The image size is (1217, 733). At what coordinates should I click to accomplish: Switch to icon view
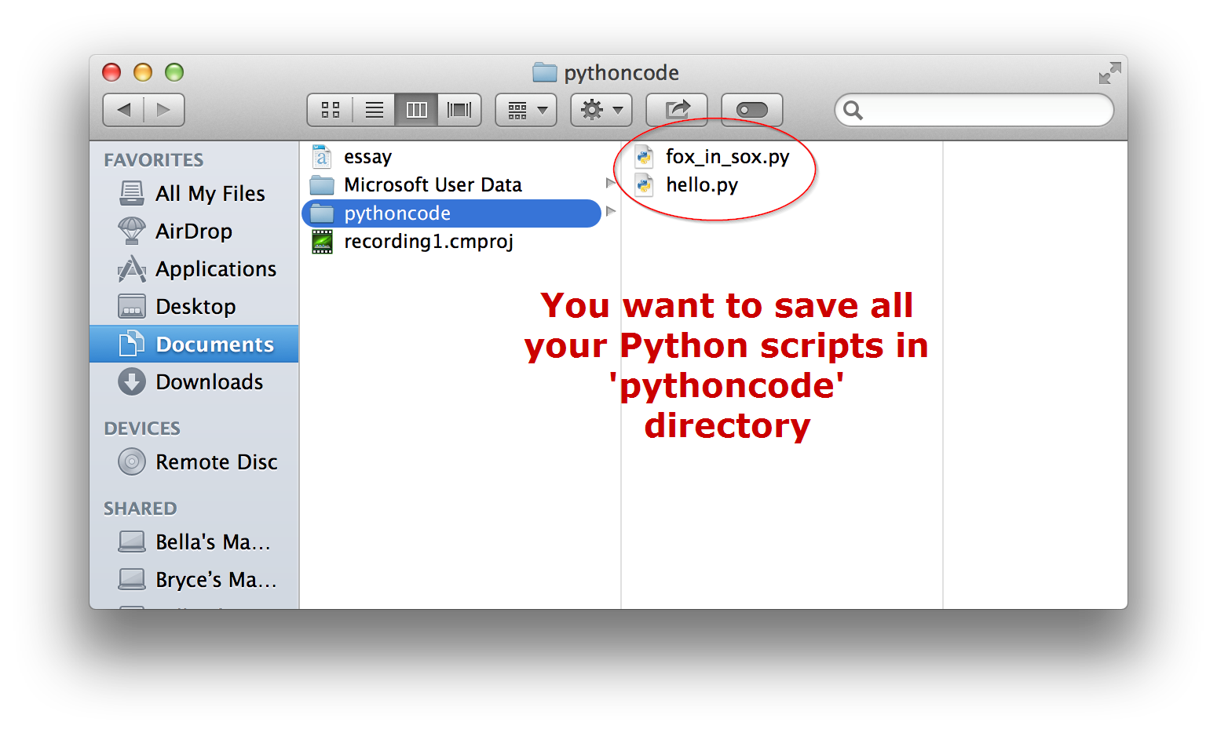click(x=331, y=110)
